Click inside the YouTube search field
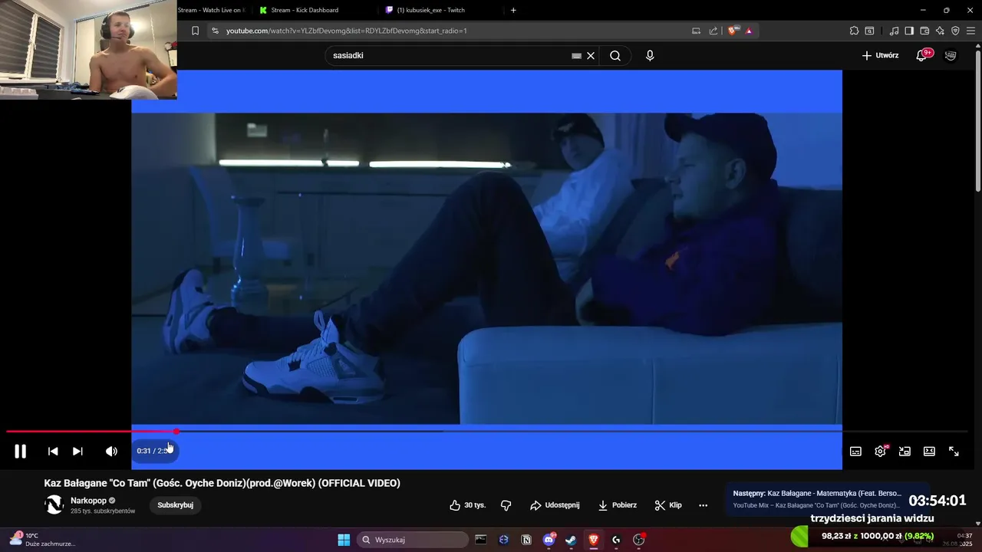Image resolution: width=982 pixels, height=552 pixels. [449, 55]
